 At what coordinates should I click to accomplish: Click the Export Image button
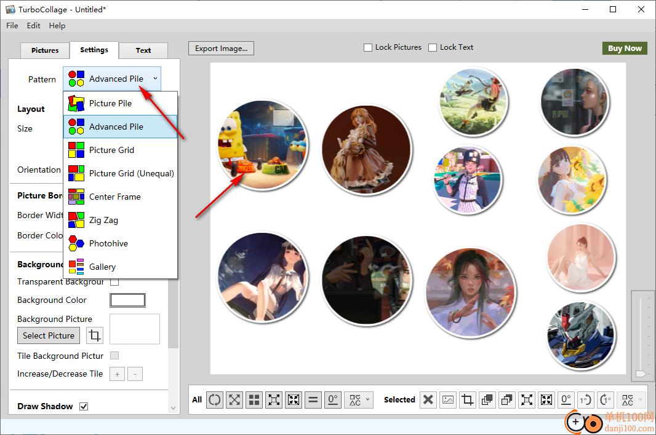221,48
